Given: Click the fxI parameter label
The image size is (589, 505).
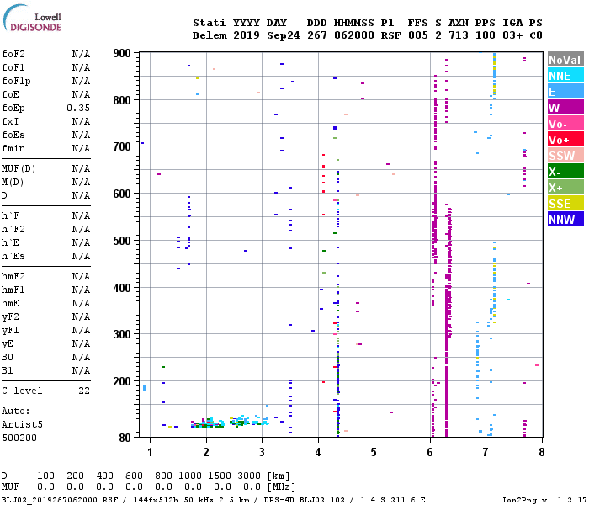Looking at the screenshot, I should click(x=10, y=121).
